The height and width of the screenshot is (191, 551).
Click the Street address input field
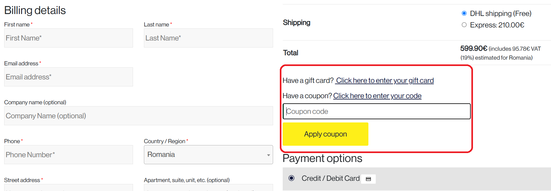coord(68,188)
